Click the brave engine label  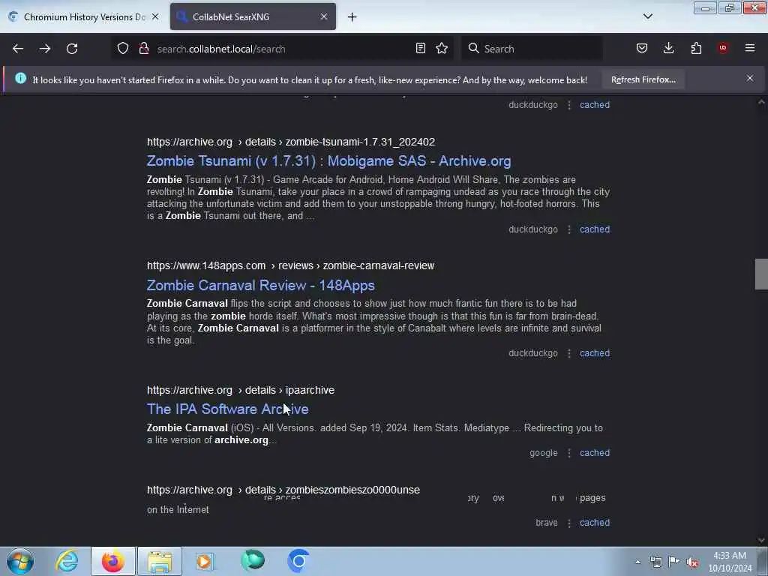tap(547, 523)
